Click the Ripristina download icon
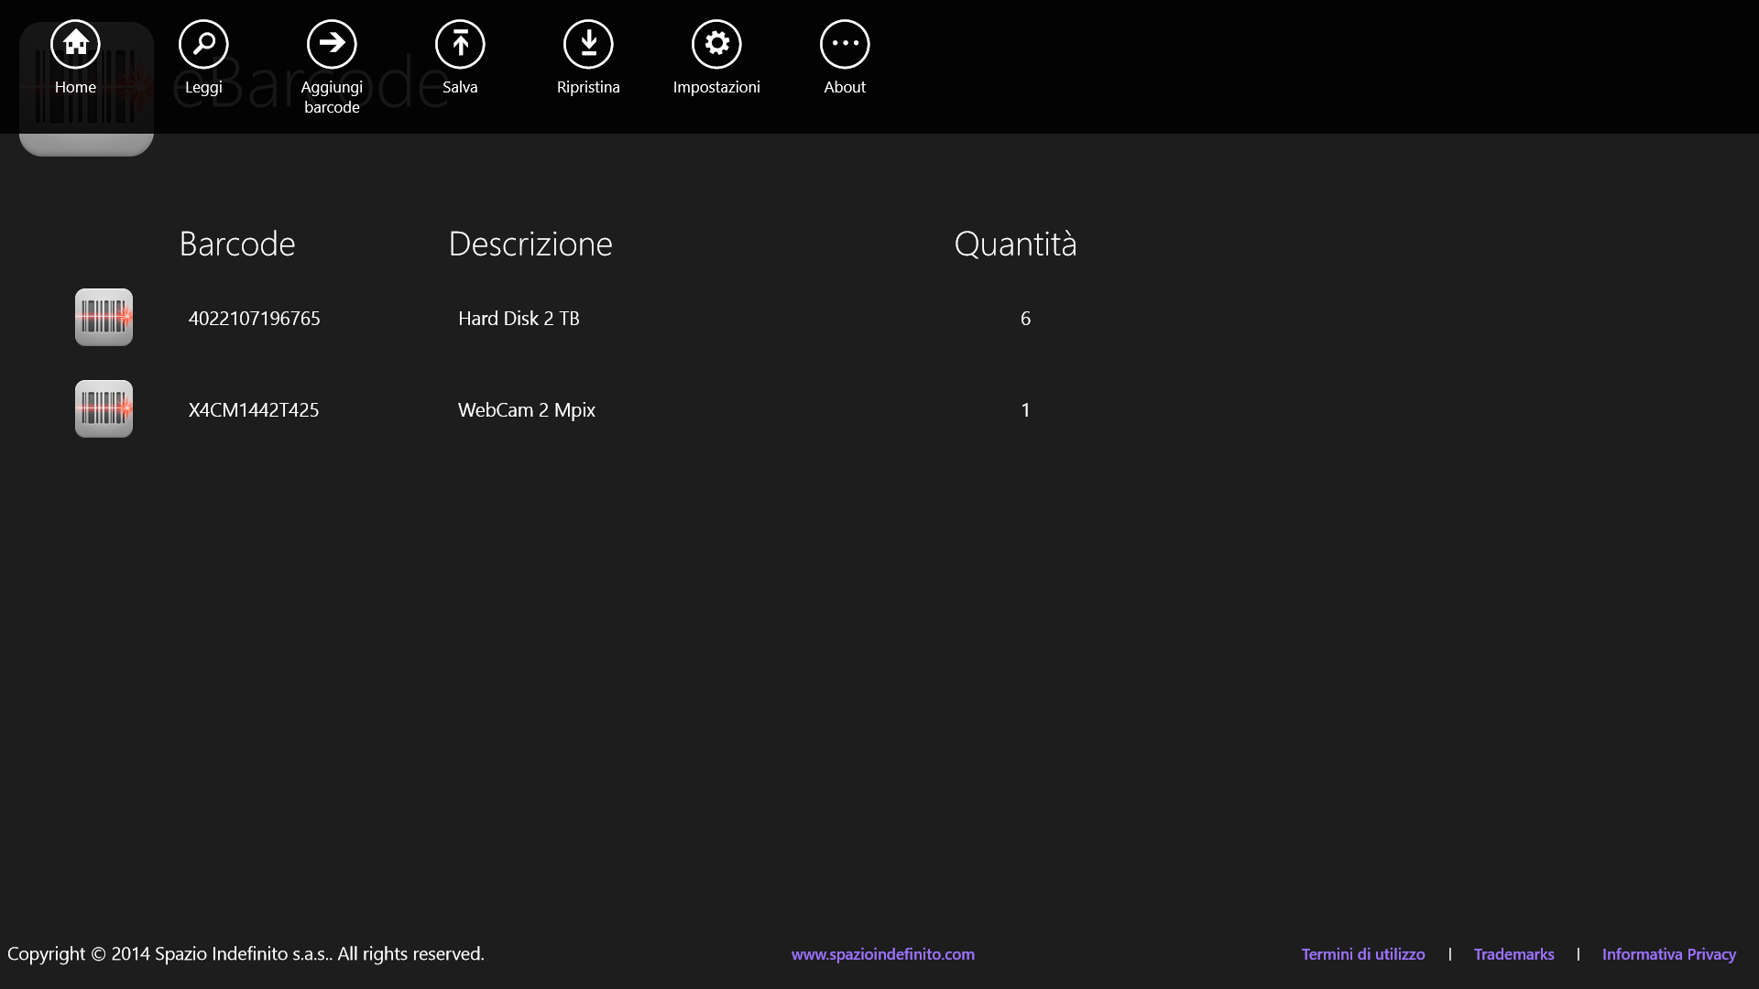This screenshot has height=989, width=1759. tap(588, 44)
